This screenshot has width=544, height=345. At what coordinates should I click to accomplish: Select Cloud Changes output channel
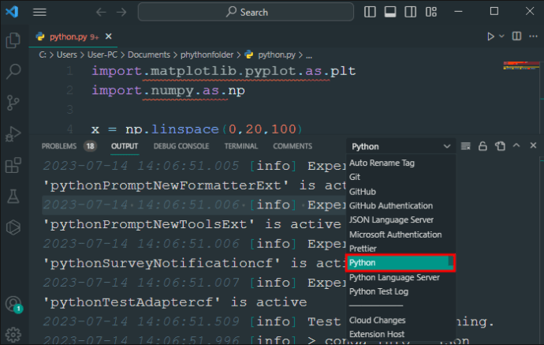[401, 321]
